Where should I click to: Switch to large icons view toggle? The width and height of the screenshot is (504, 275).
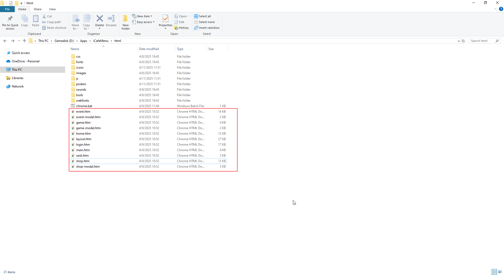[x=500, y=272]
